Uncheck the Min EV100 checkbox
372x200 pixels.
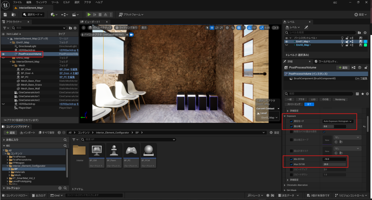click(x=291, y=159)
